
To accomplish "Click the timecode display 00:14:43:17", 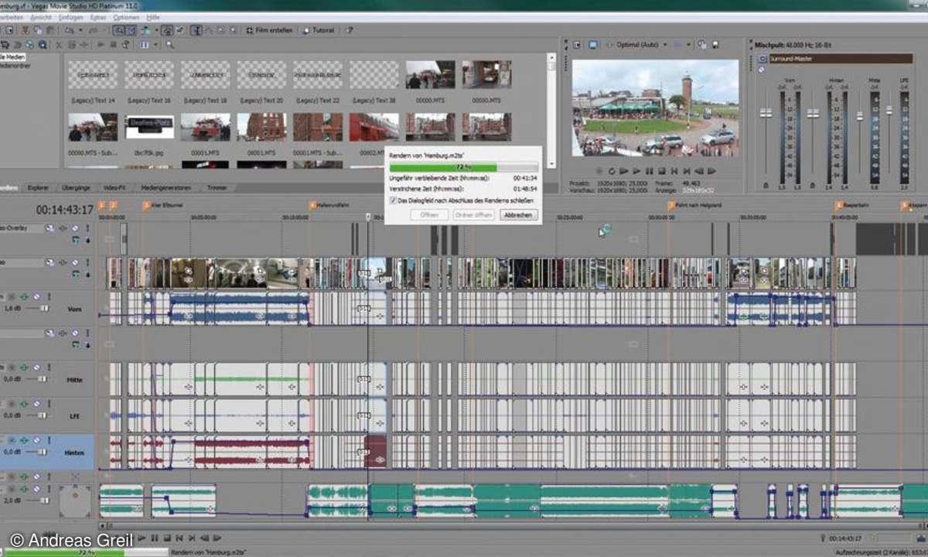I will pyautogui.click(x=64, y=210).
